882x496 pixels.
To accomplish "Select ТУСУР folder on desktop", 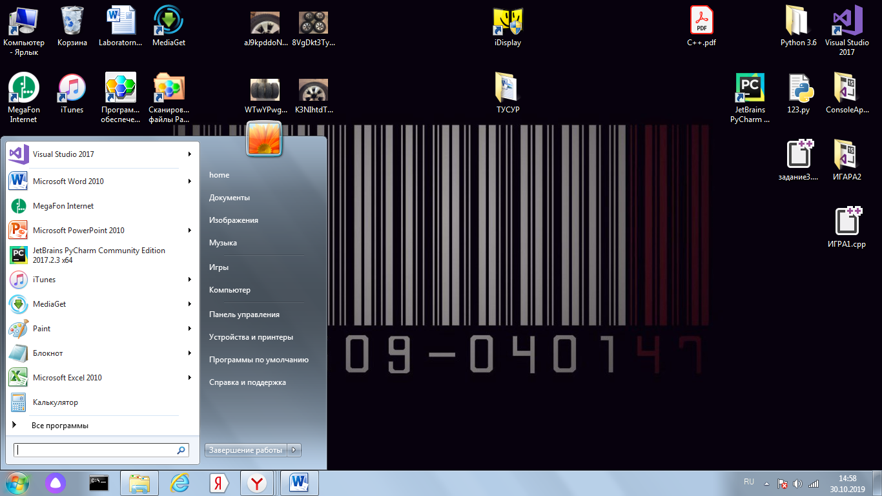I will tap(508, 93).
